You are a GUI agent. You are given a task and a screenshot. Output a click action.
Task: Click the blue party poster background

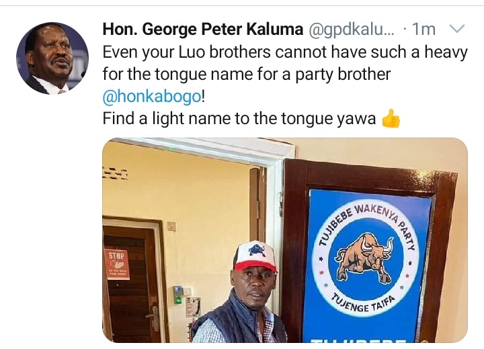(367, 266)
